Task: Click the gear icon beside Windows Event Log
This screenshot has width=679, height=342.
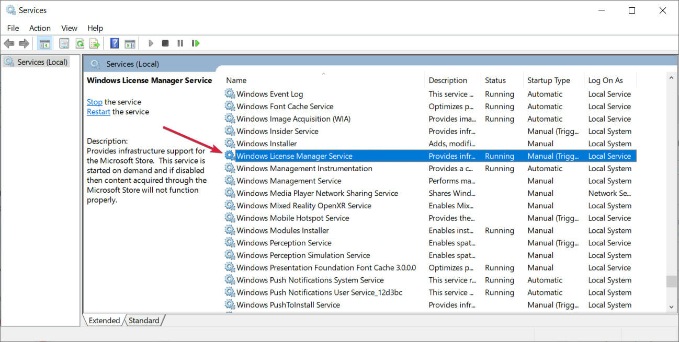Action: point(230,94)
